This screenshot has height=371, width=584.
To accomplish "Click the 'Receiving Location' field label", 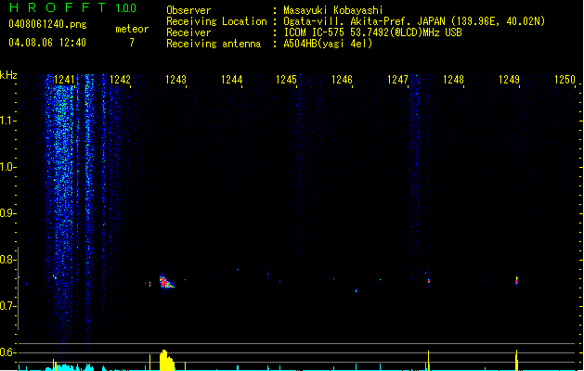I will 216,21.
